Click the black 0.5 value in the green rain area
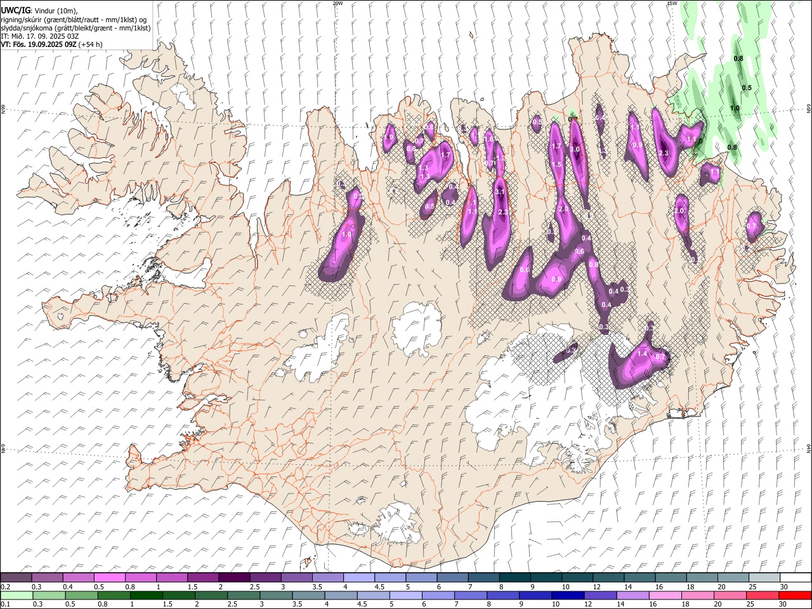This screenshot has height=609, width=812. [x=747, y=88]
